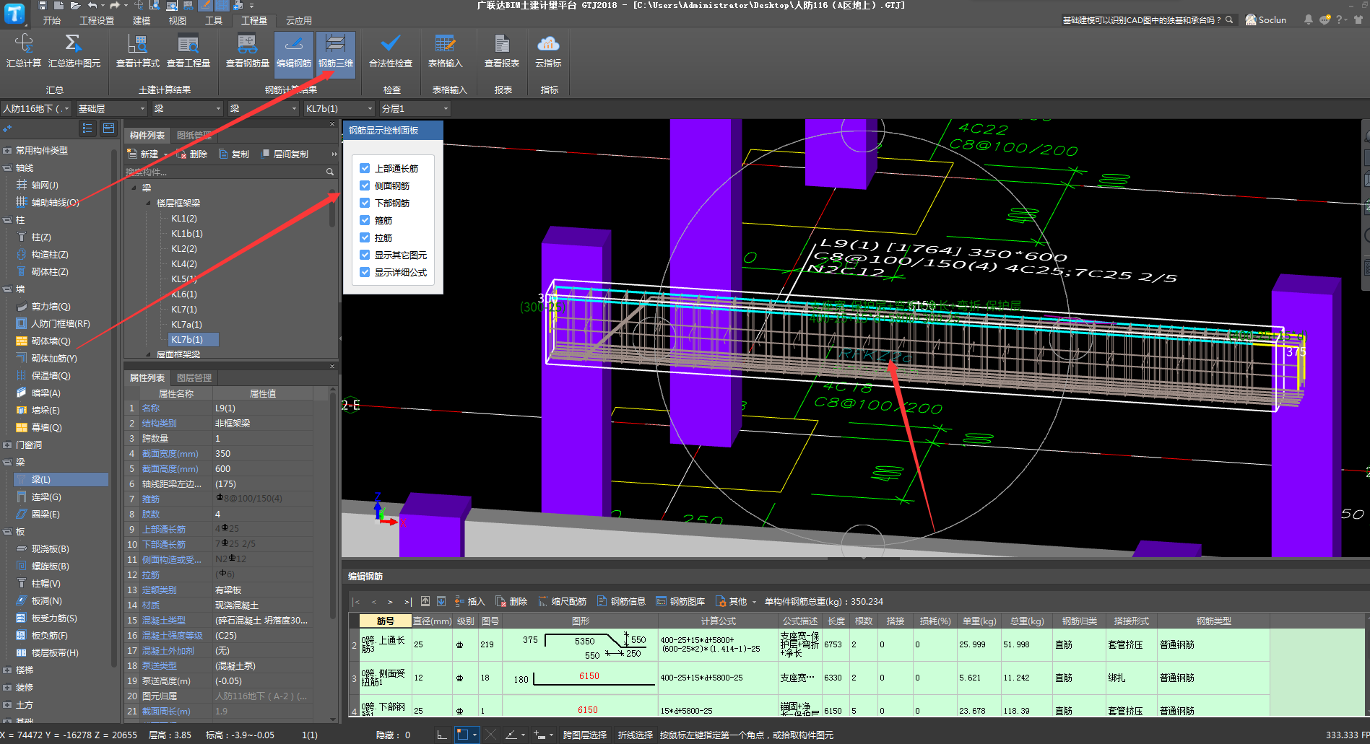Uncheck 显示其它图元 checkbox
1370x744 pixels.
coord(365,255)
